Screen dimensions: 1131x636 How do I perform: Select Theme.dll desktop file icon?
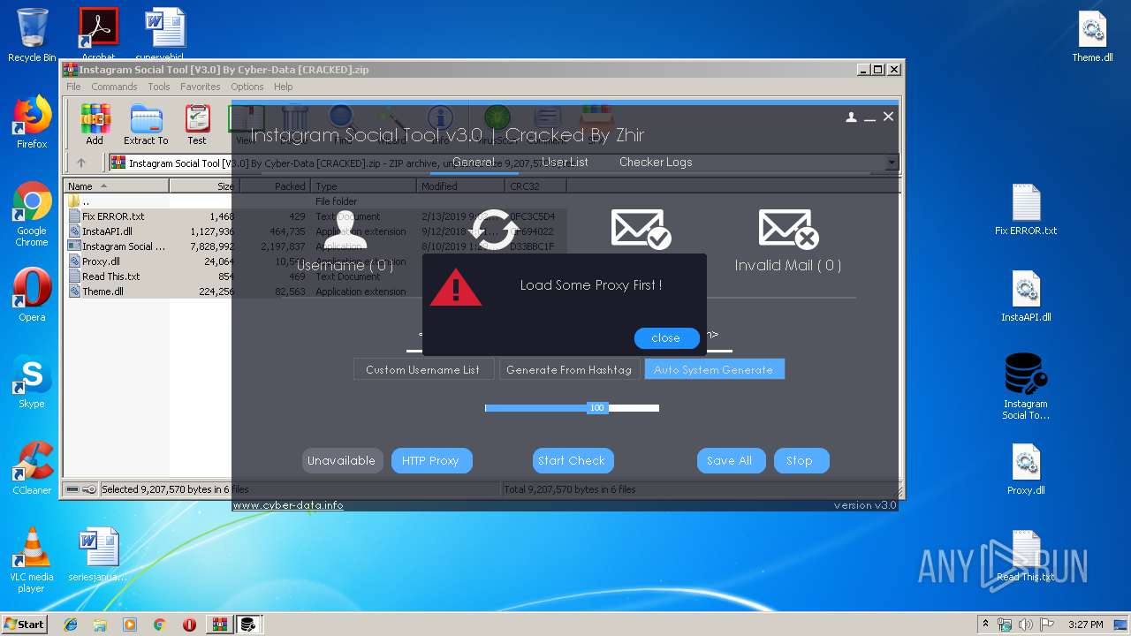pos(1093,37)
